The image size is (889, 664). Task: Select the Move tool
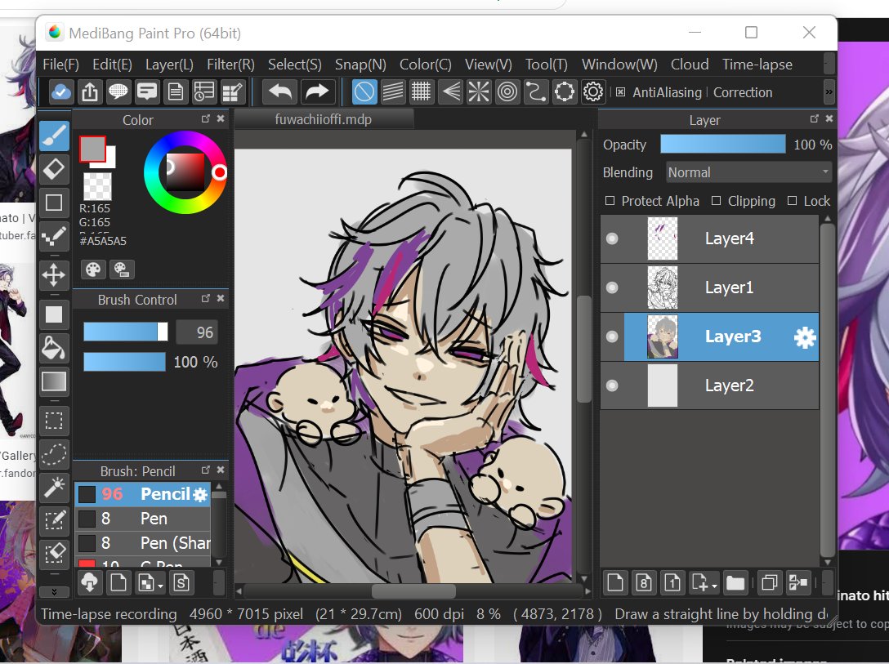point(55,275)
